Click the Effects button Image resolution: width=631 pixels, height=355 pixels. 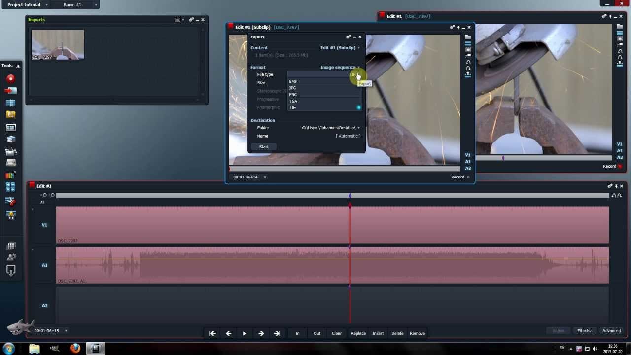coord(585,331)
